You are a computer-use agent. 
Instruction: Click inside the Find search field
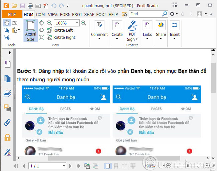point(145,14)
